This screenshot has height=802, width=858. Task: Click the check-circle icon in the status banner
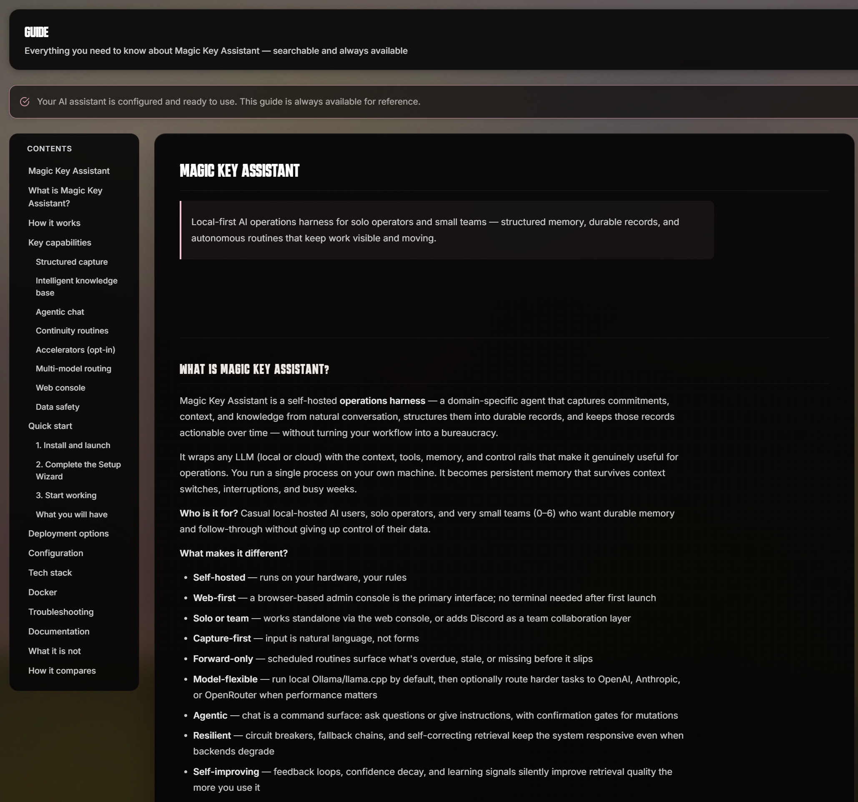(x=25, y=101)
